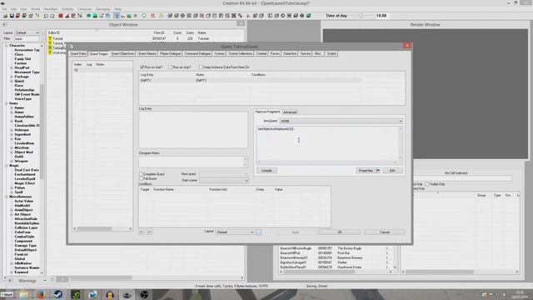Click the green circle toolbar icon

click(89, 16)
